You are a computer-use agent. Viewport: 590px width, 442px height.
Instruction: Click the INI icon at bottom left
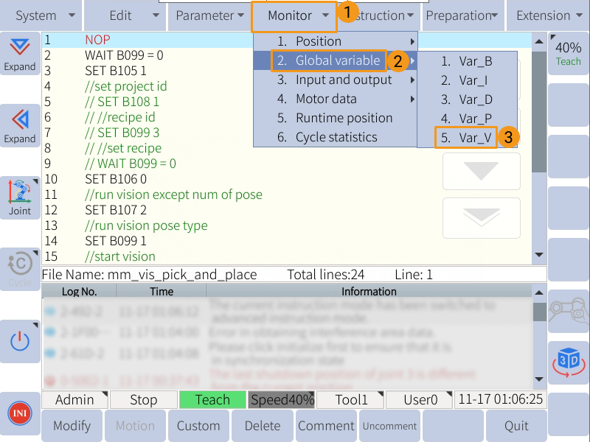coord(20,414)
